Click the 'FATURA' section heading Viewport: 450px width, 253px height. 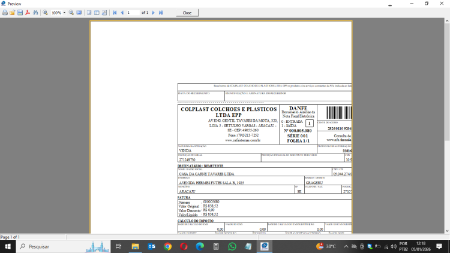coord(184,197)
